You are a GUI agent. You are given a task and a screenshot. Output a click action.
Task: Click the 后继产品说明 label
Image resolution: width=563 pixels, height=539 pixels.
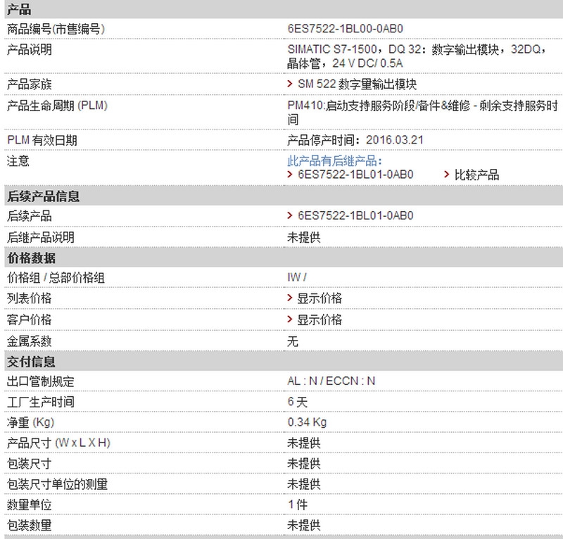(40, 237)
